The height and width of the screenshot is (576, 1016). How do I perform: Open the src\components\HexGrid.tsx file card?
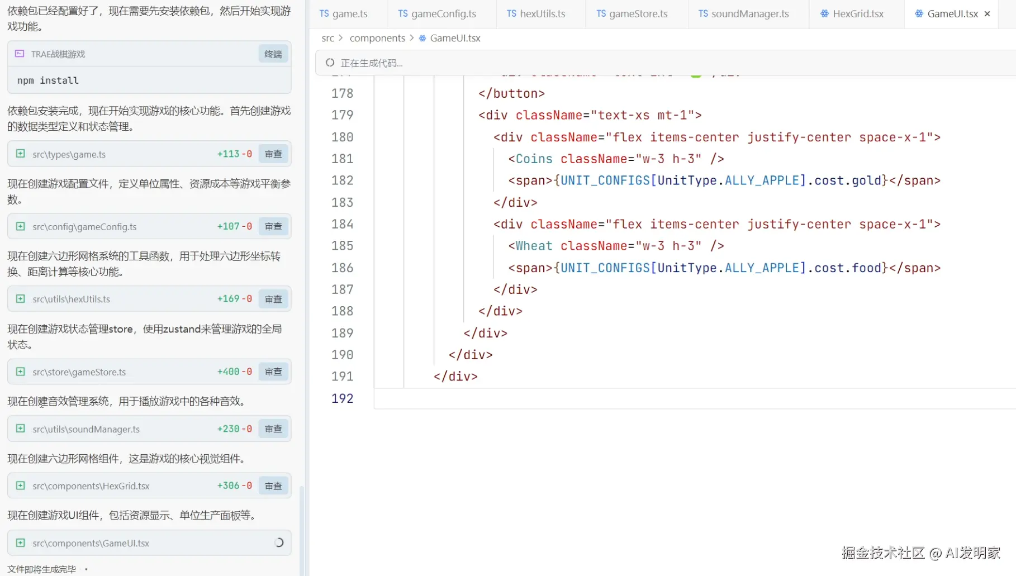(x=149, y=486)
